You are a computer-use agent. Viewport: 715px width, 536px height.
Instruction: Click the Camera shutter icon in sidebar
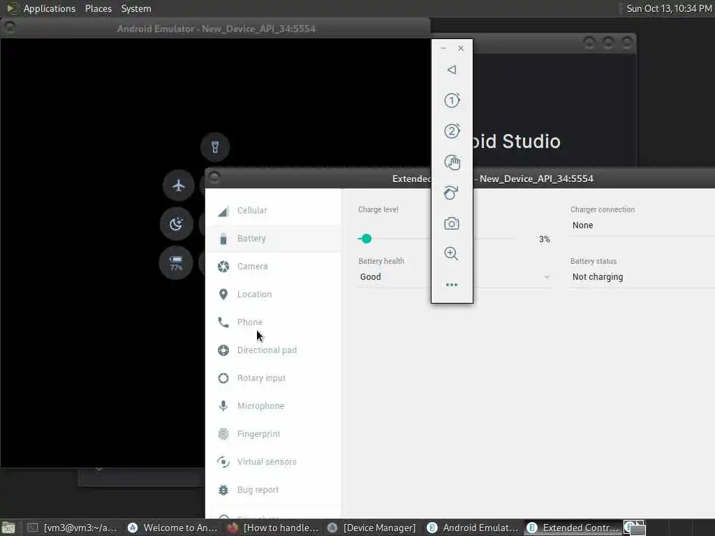(223, 267)
